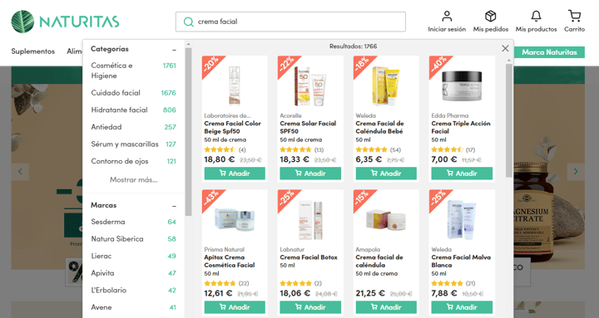Filter by Contorno de ojos category

[x=133, y=161]
